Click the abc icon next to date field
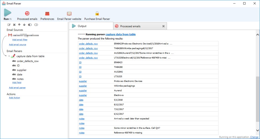Viewport: 260px width, 139px height. (14, 75)
